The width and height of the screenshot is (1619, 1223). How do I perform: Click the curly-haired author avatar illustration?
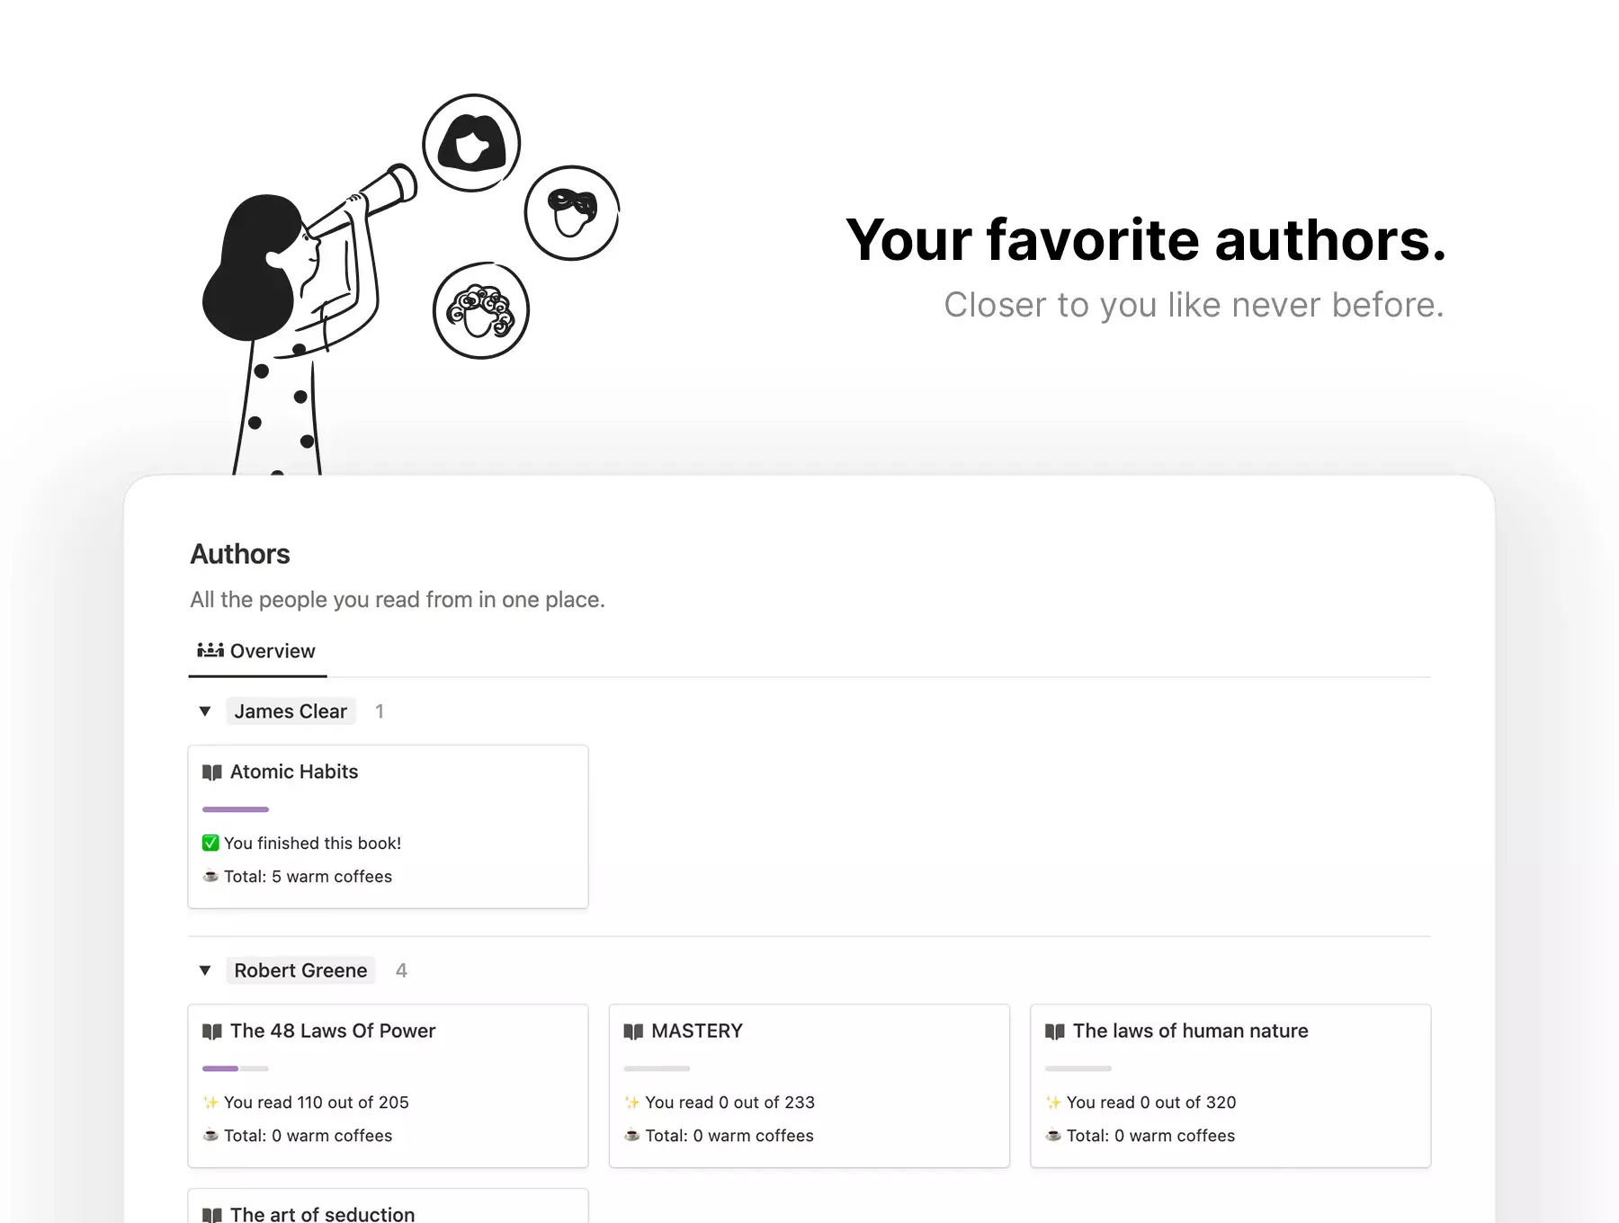(481, 310)
